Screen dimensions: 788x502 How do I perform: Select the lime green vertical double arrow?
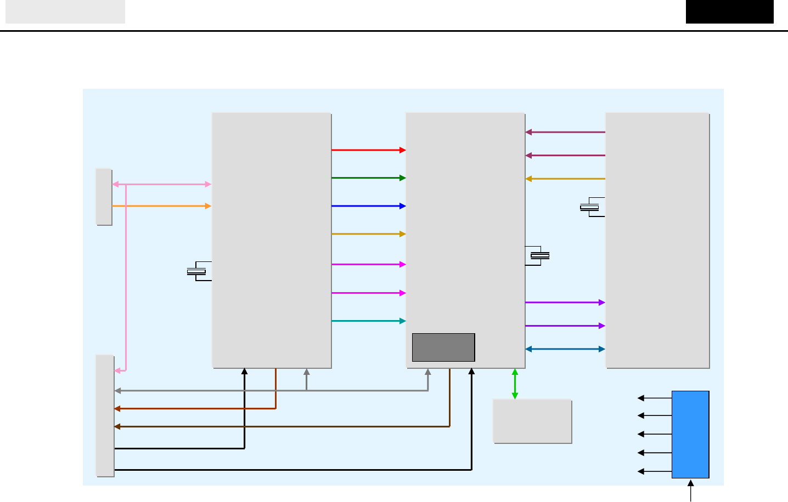(x=515, y=384)
